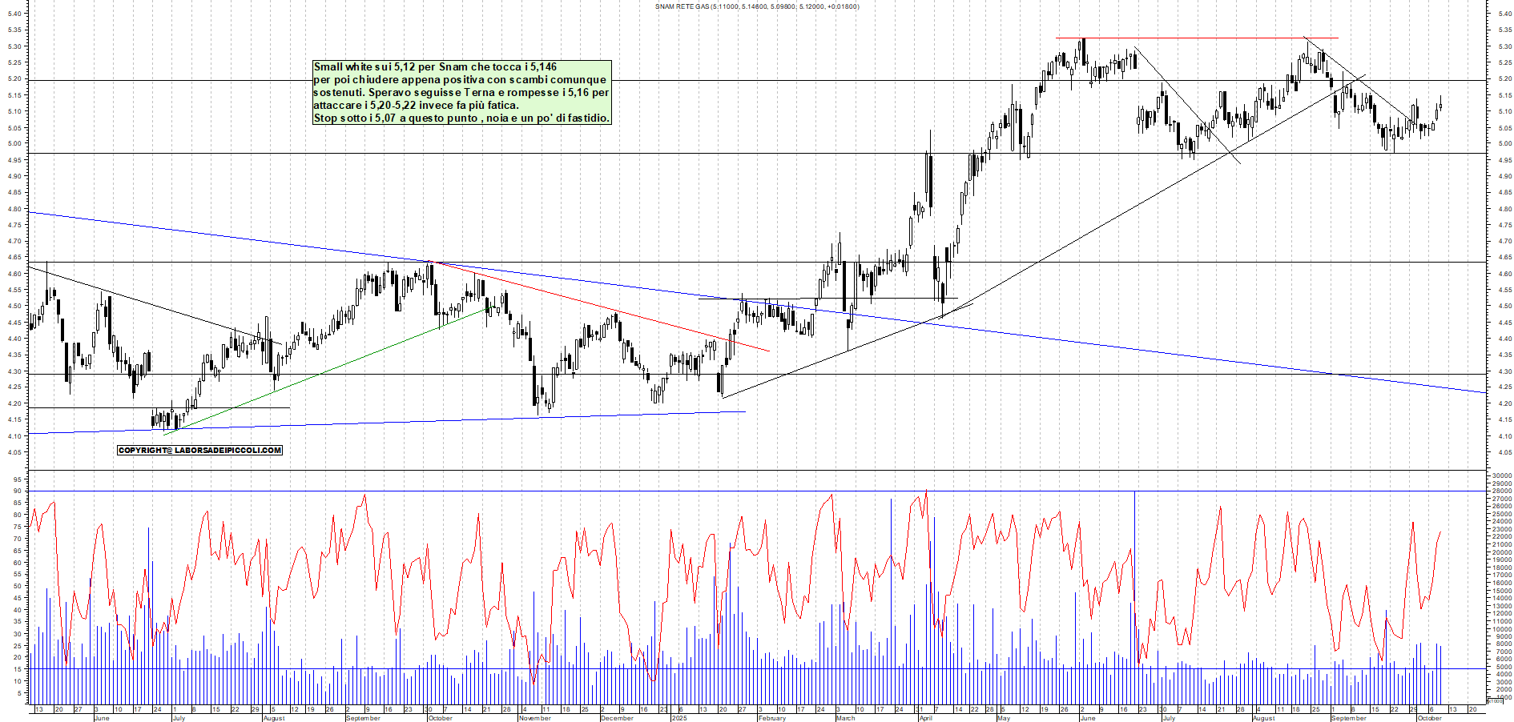Click the 5.40 price label on right axis

(x=1503, y=14)
